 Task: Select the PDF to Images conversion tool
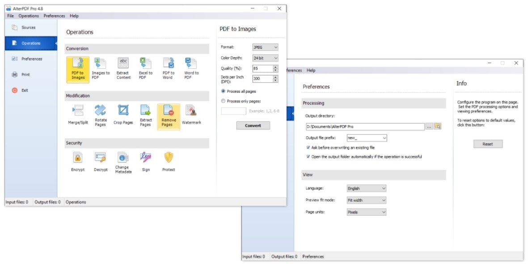[78, 70]
